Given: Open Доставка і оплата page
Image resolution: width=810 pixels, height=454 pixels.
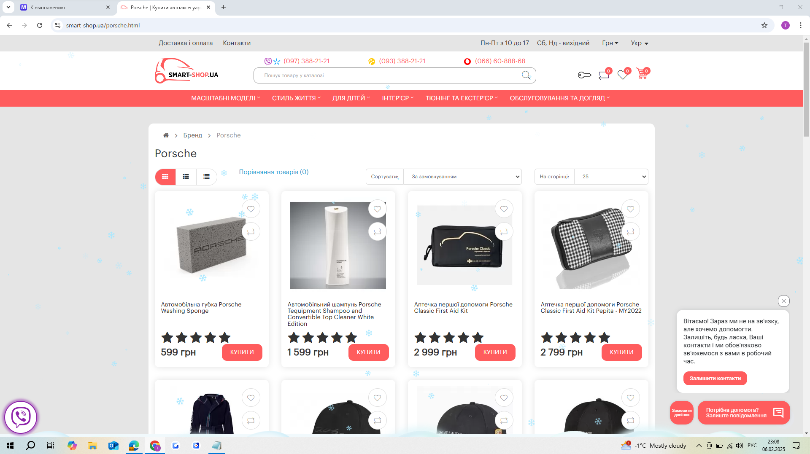Looking at the screenshot, I should tap(186, 43).
